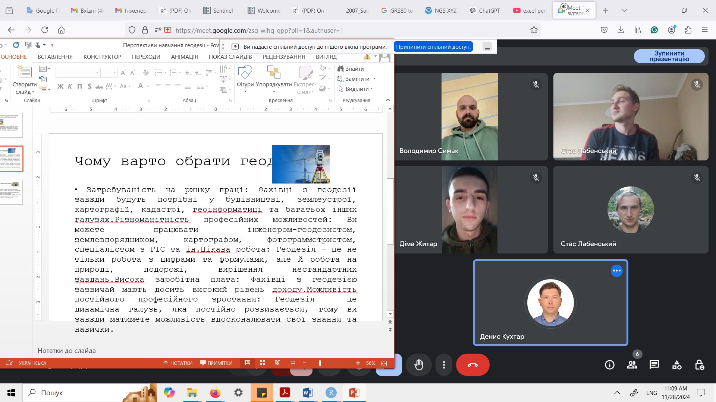The width and height of the screenshot is (716, 402).
Task: Click the PowerPoint Shapes (Фігури) gallery
Action: pos(245,78)
